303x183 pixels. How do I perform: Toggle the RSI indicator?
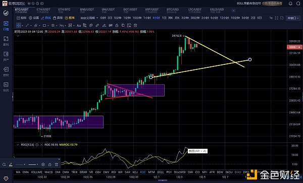pos(114,172)
